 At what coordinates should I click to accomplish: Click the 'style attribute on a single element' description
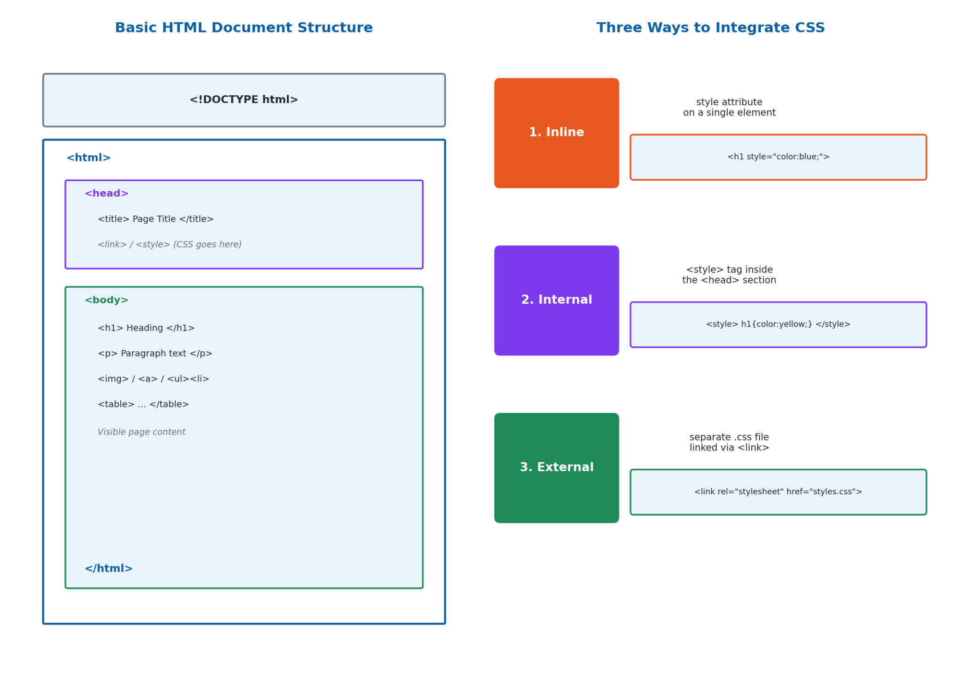pyautogui.click(x=729, y=108)
